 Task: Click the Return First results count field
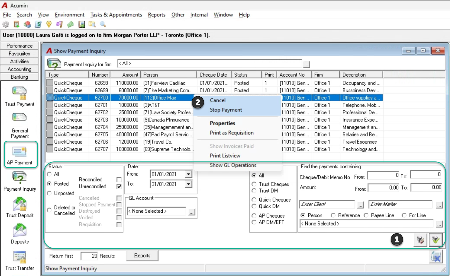89,256
